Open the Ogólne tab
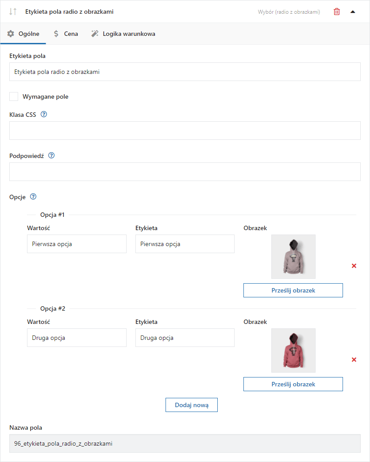 [x=23, y=34]
